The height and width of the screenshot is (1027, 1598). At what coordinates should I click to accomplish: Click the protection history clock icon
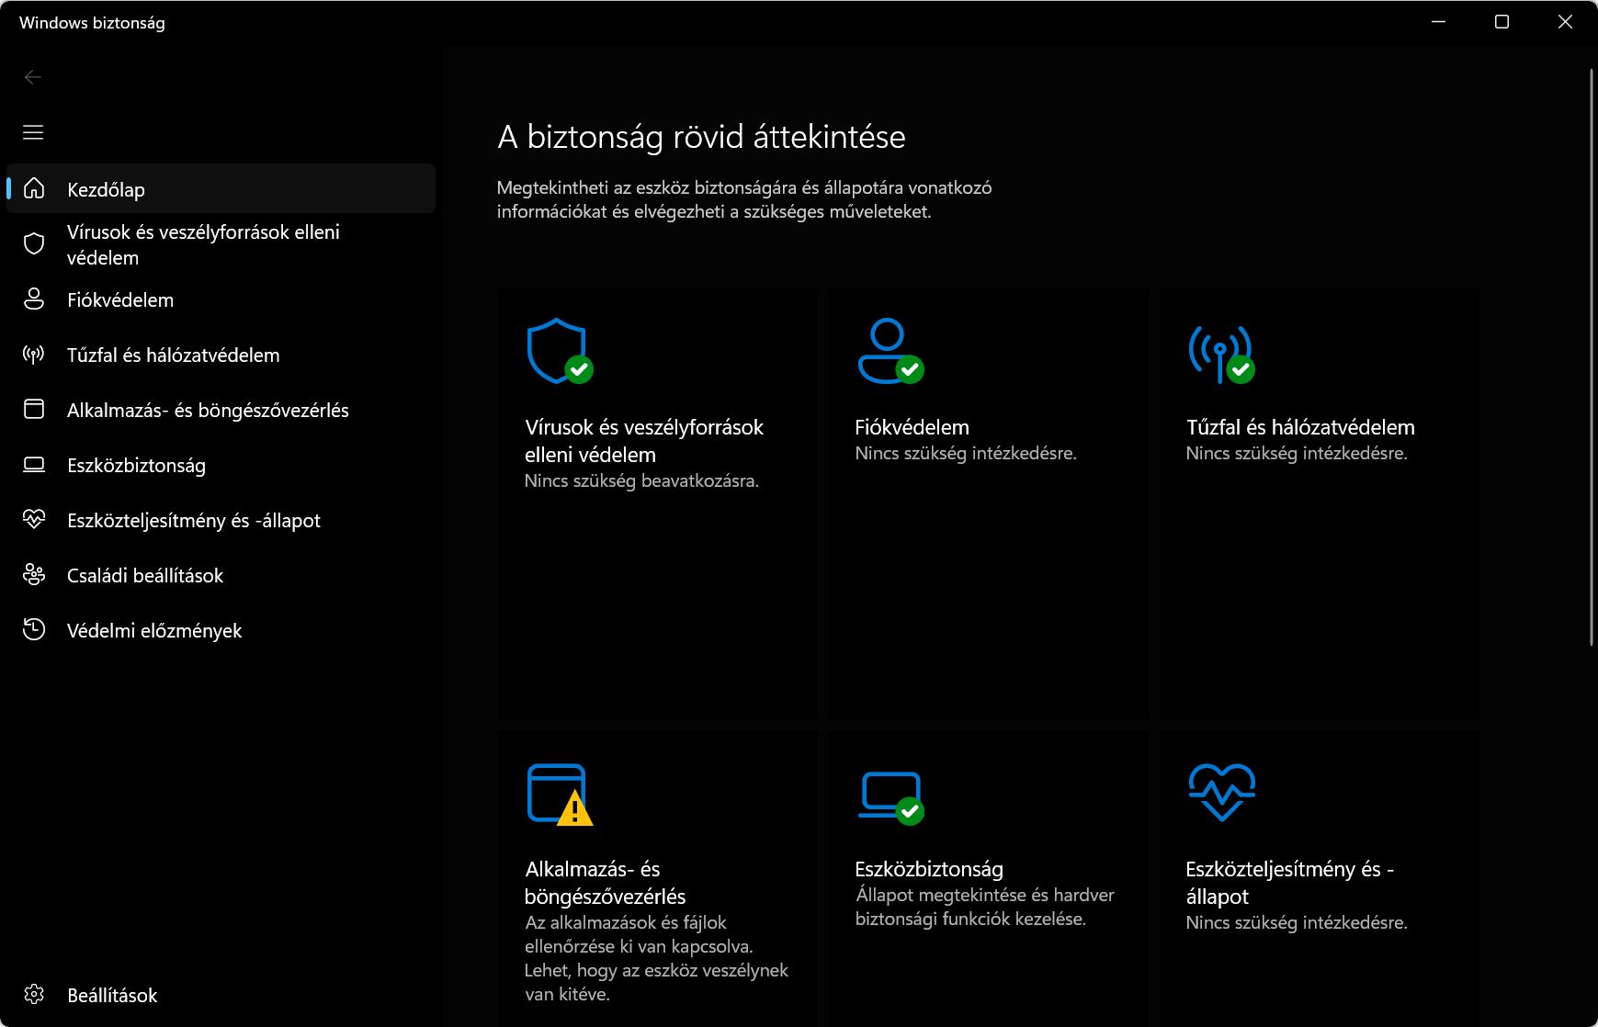coord(34,630)
